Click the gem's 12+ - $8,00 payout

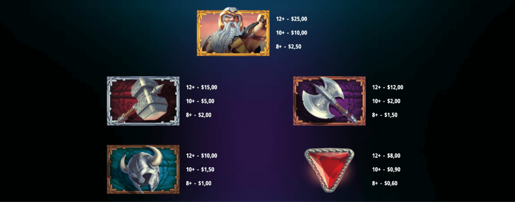tap(386, 156)
